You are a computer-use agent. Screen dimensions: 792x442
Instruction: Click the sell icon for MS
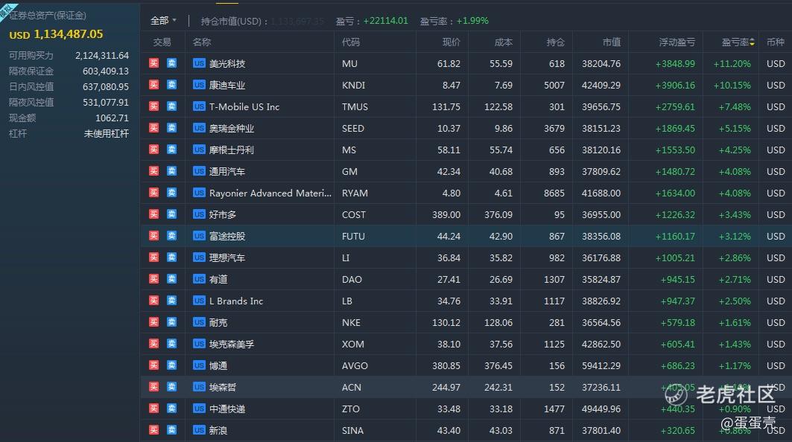171,150
